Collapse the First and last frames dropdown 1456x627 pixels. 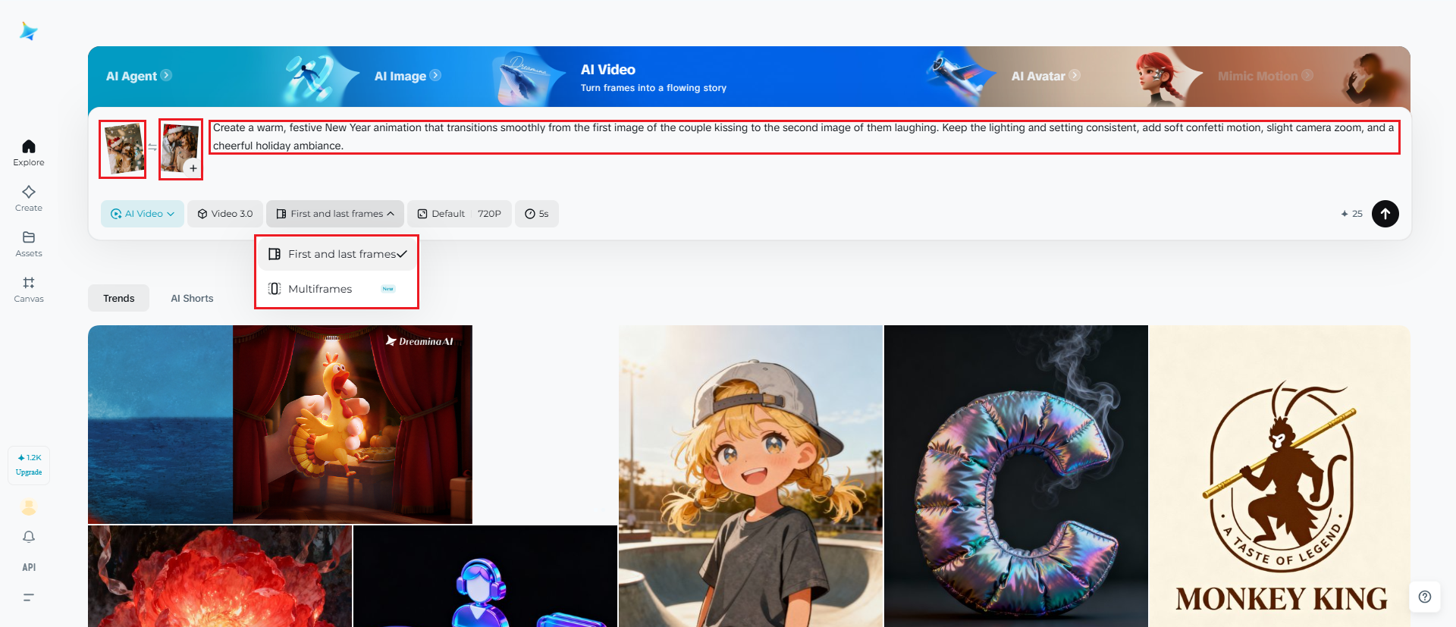335,214
